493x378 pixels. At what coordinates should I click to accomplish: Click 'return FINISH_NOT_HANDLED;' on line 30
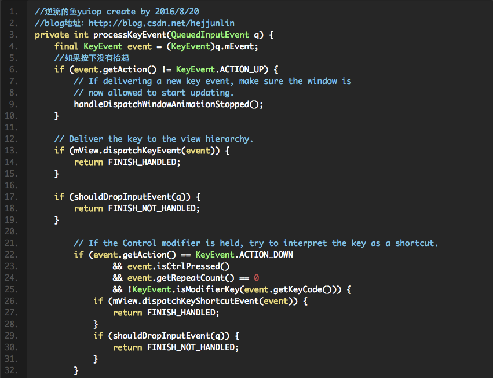[176, 347]
